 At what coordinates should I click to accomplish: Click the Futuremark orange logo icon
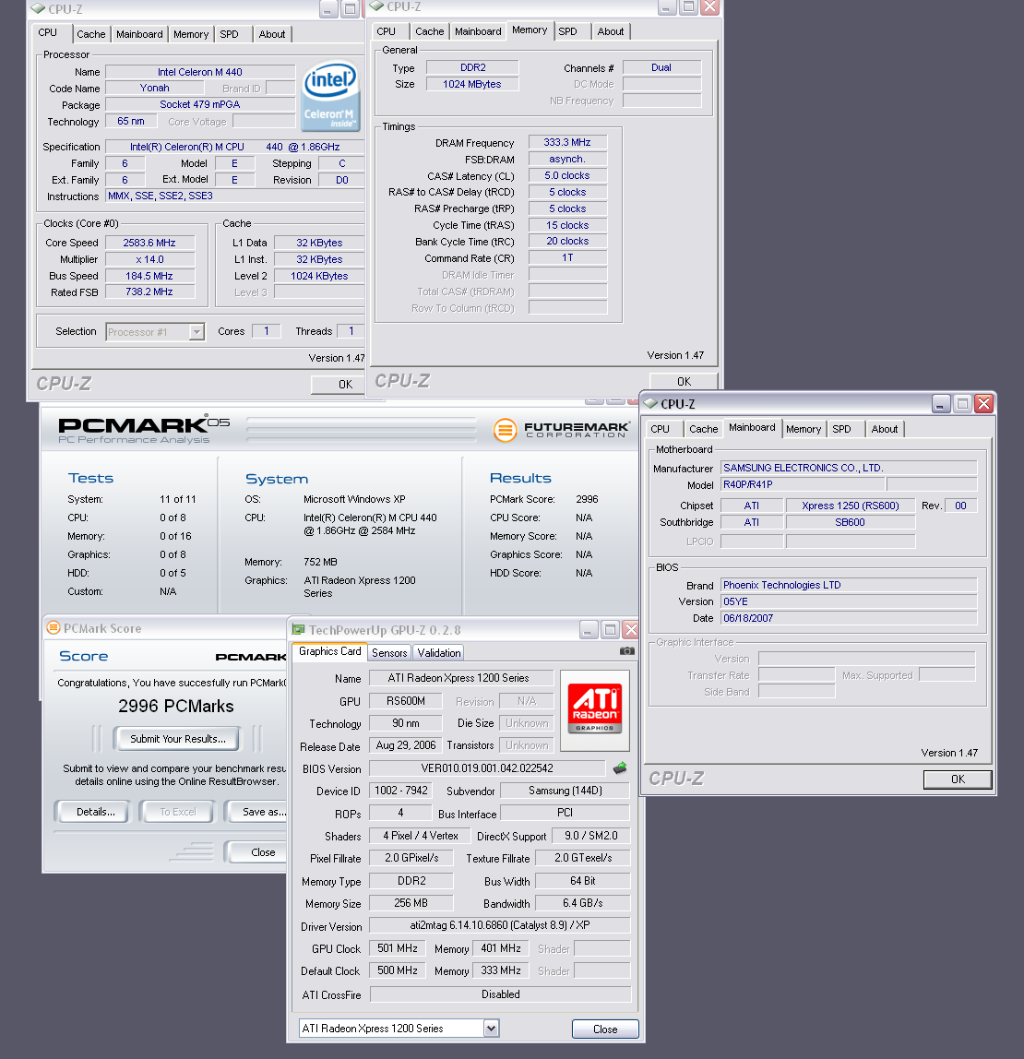[x=505, y=430]
